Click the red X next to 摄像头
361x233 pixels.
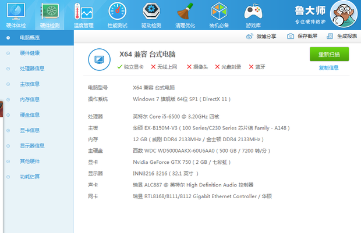pyautogui.click(x=189, y=67)
